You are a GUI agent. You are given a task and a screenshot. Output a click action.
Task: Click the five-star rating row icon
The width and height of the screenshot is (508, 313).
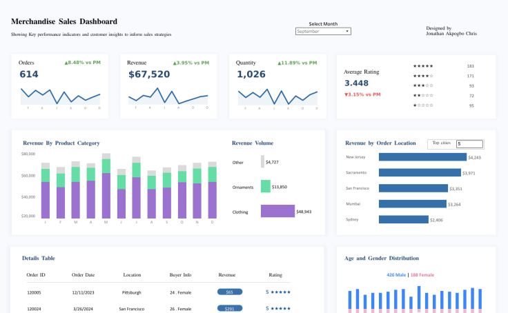[422, 66]
